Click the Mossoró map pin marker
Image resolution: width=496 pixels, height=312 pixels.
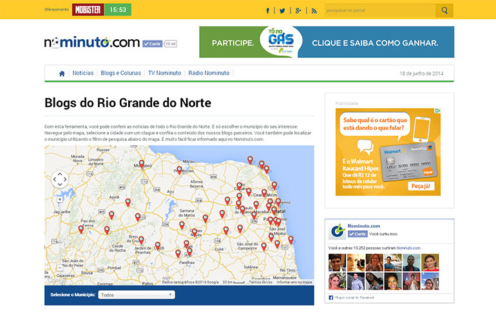(x=142, y=164)
